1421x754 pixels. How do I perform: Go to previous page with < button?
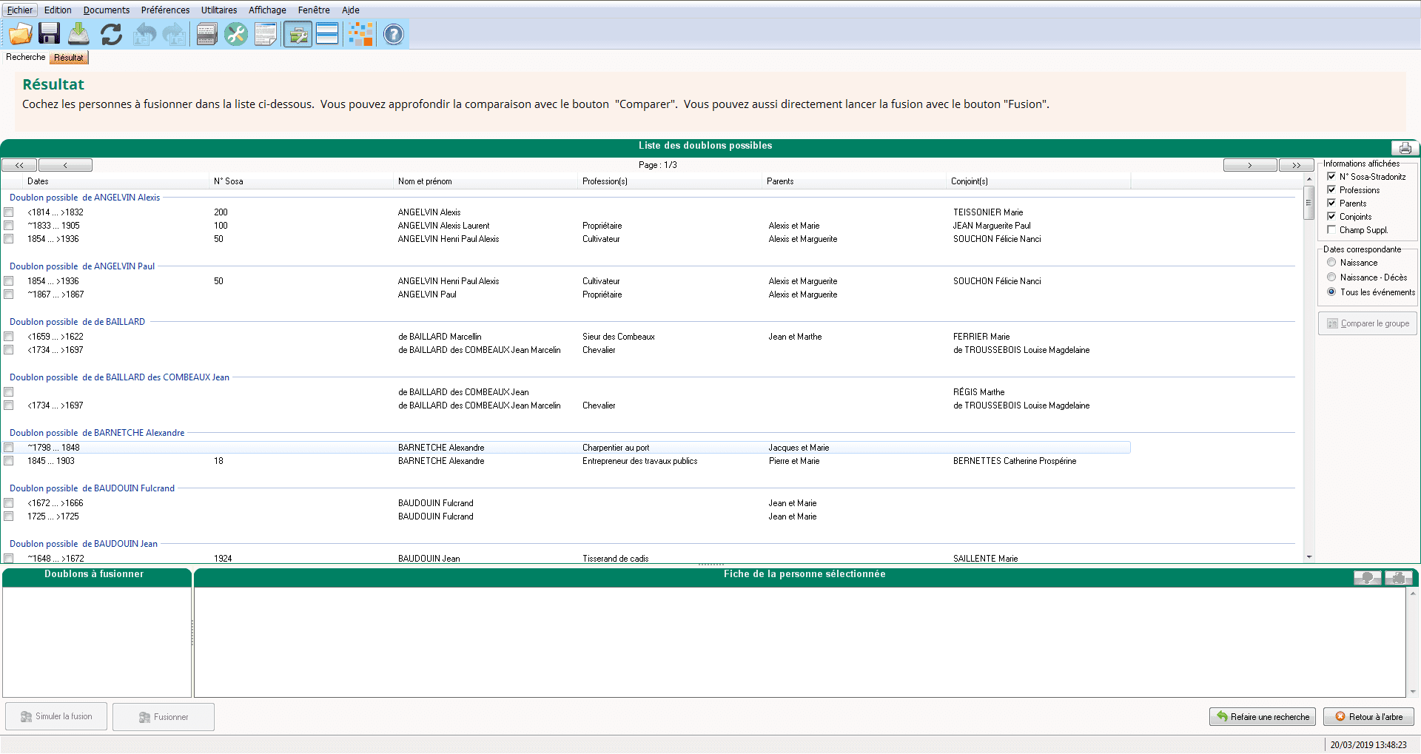[x=65, y=165]
